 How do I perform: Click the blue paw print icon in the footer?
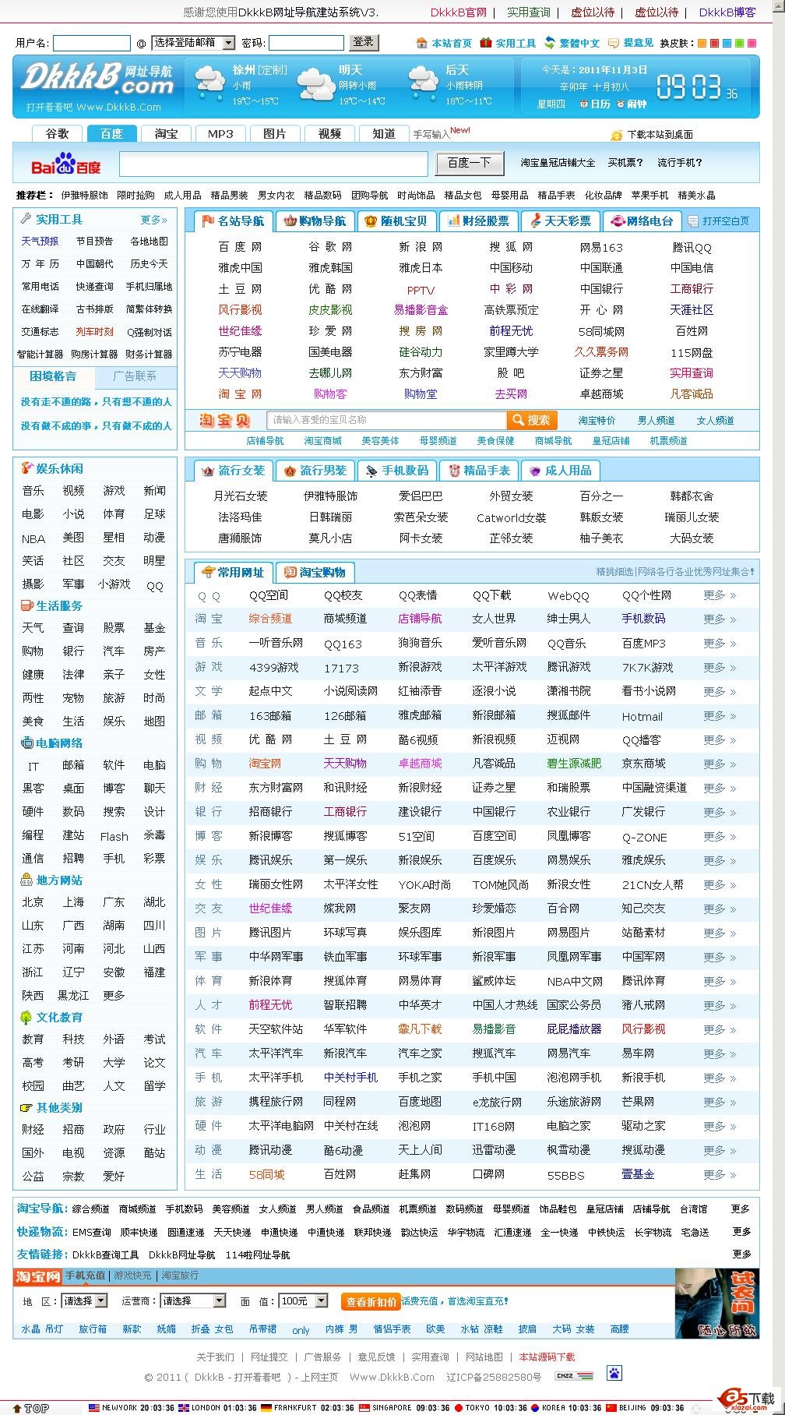click(x=614, y=1374)
